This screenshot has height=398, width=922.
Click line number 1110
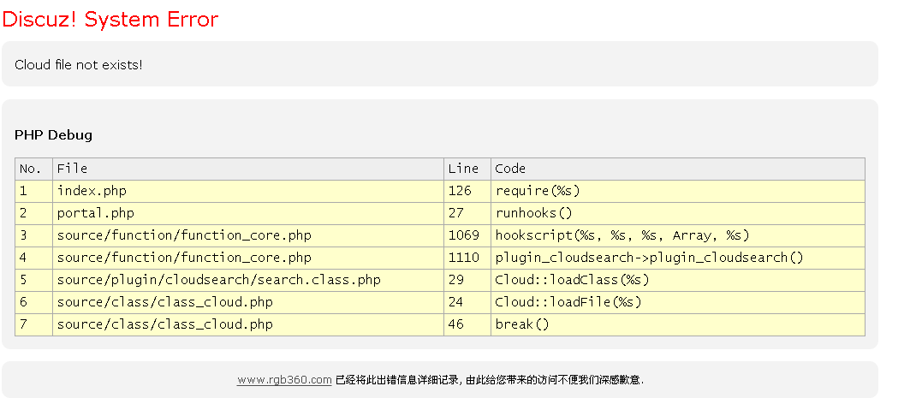[467, 258]
